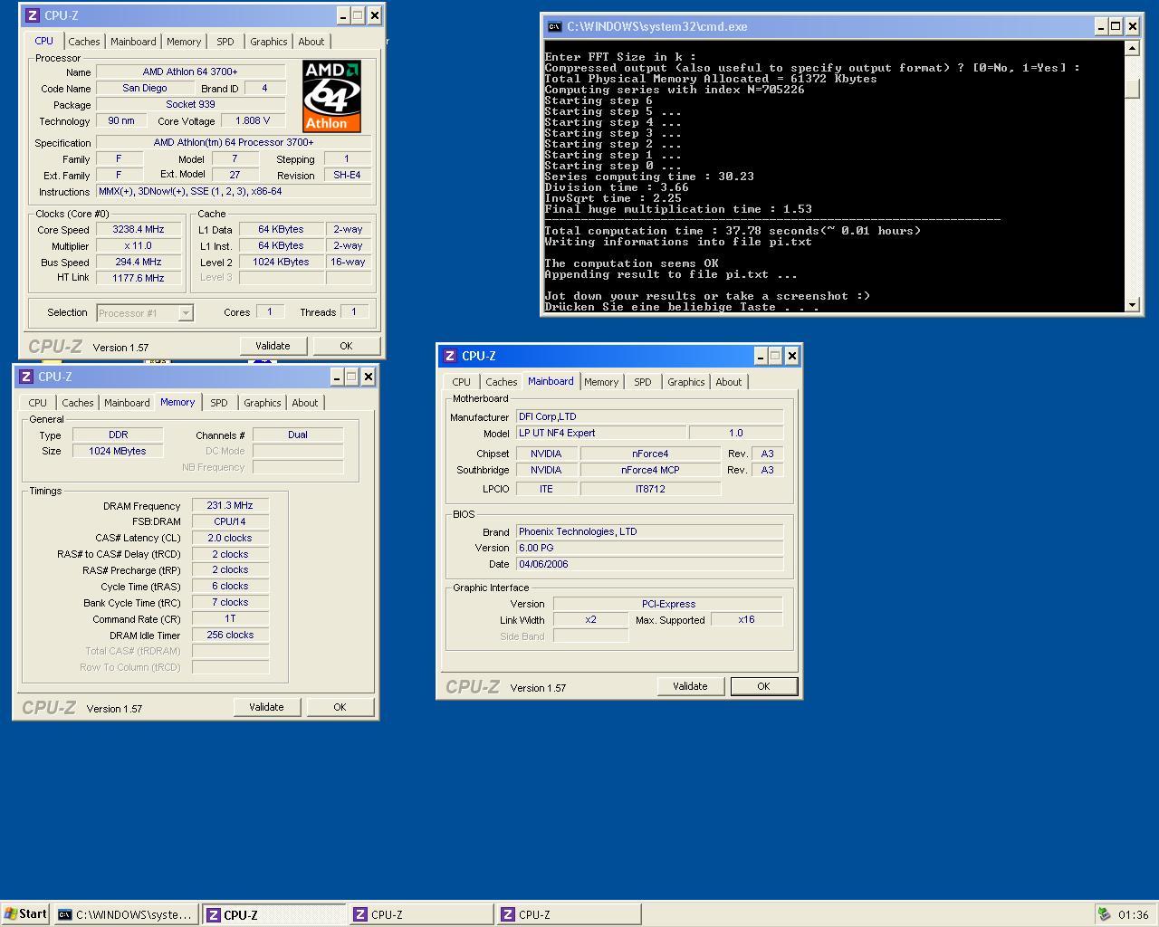
Task: Select Graphics tab in the Memory window
Action: point(263,403)
